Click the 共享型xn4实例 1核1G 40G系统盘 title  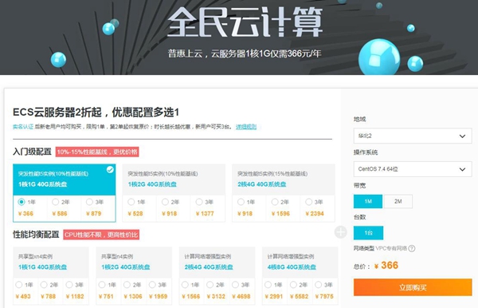tap(42, 267)
